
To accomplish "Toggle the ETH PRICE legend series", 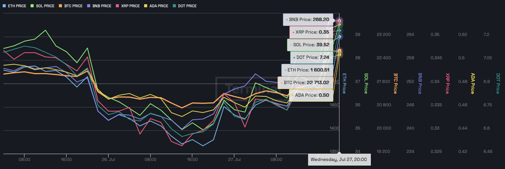I will [15, 6].
